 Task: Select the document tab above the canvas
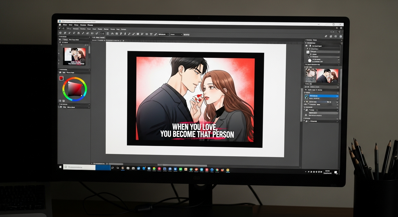[99, 37]
